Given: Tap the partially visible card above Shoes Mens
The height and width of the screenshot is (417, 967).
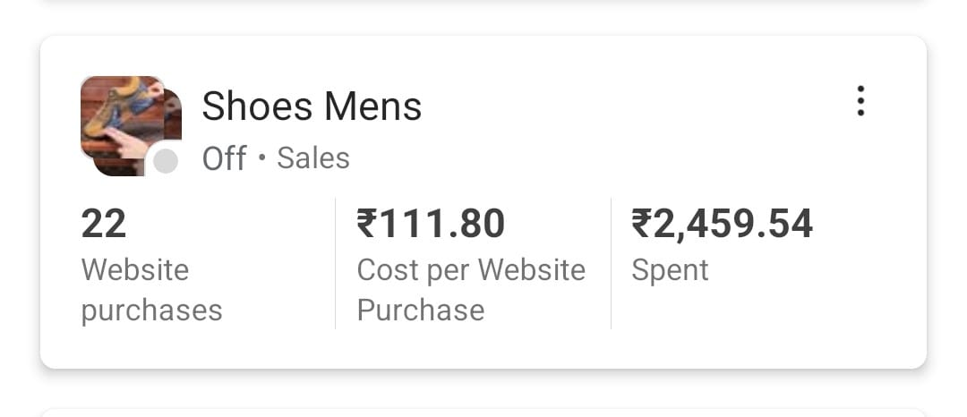Looking at the screenshot, I should (x=483, y=3).
